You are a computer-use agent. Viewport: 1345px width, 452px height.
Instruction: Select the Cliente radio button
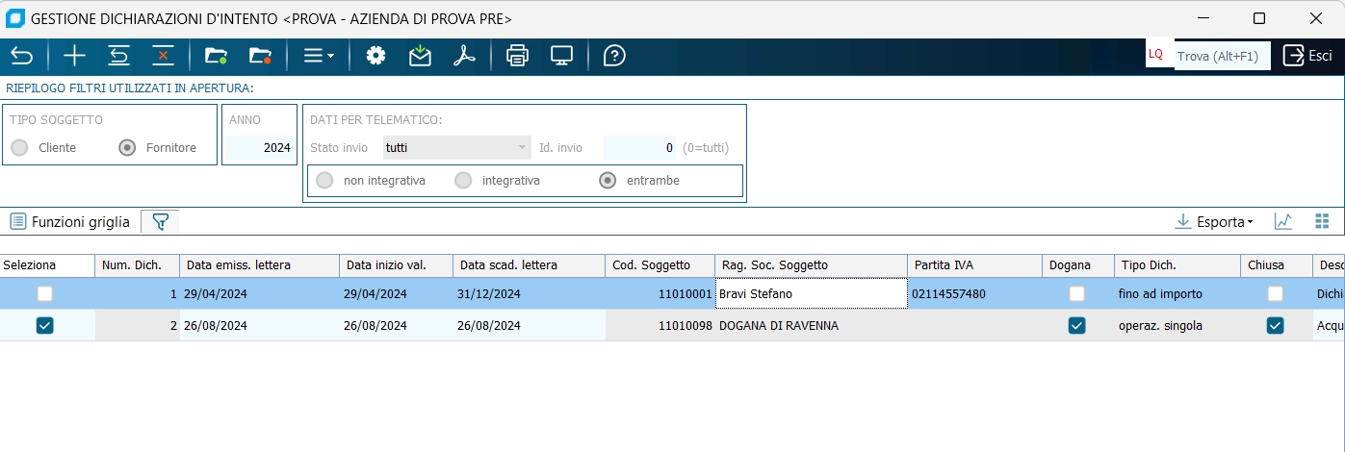pos(19,148)
